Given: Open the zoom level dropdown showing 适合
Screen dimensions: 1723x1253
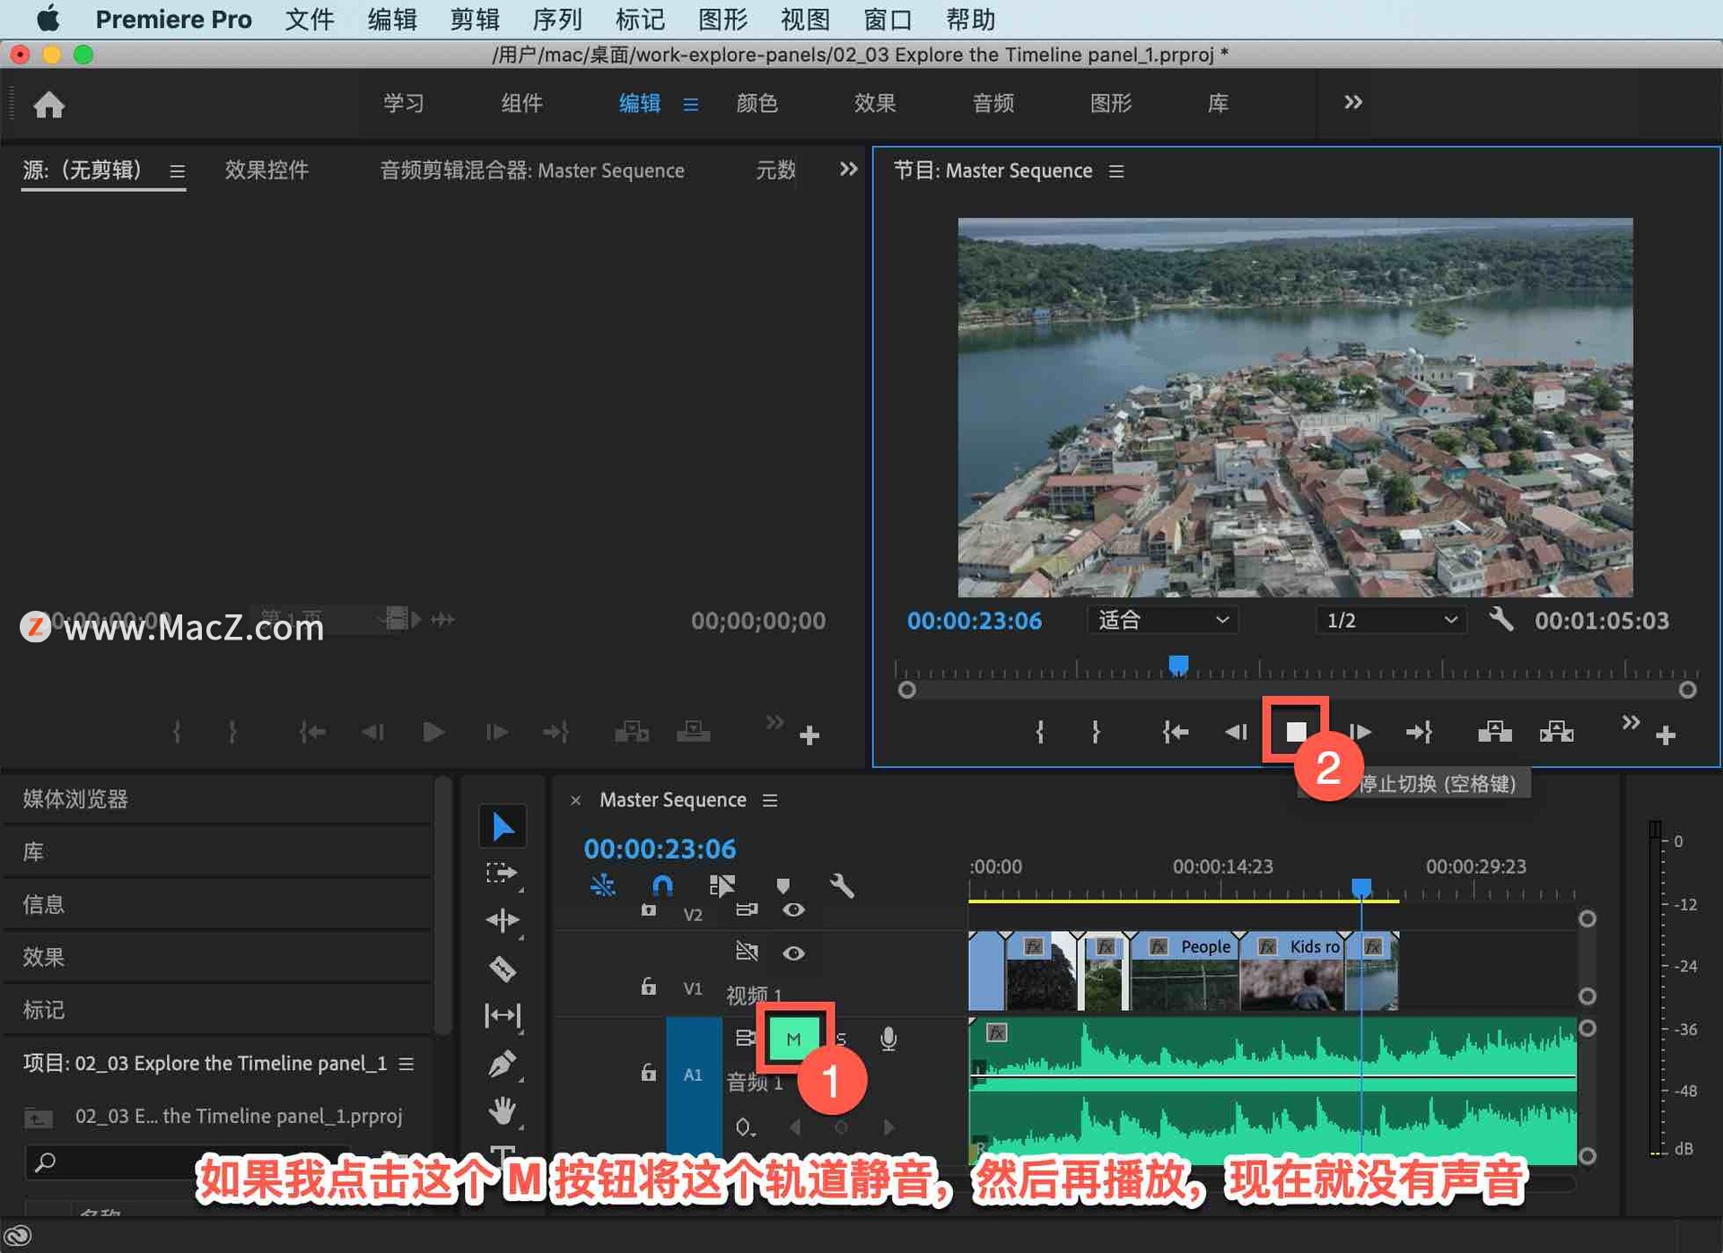Looking at the screenshot, I should [x=1163, y=620].
